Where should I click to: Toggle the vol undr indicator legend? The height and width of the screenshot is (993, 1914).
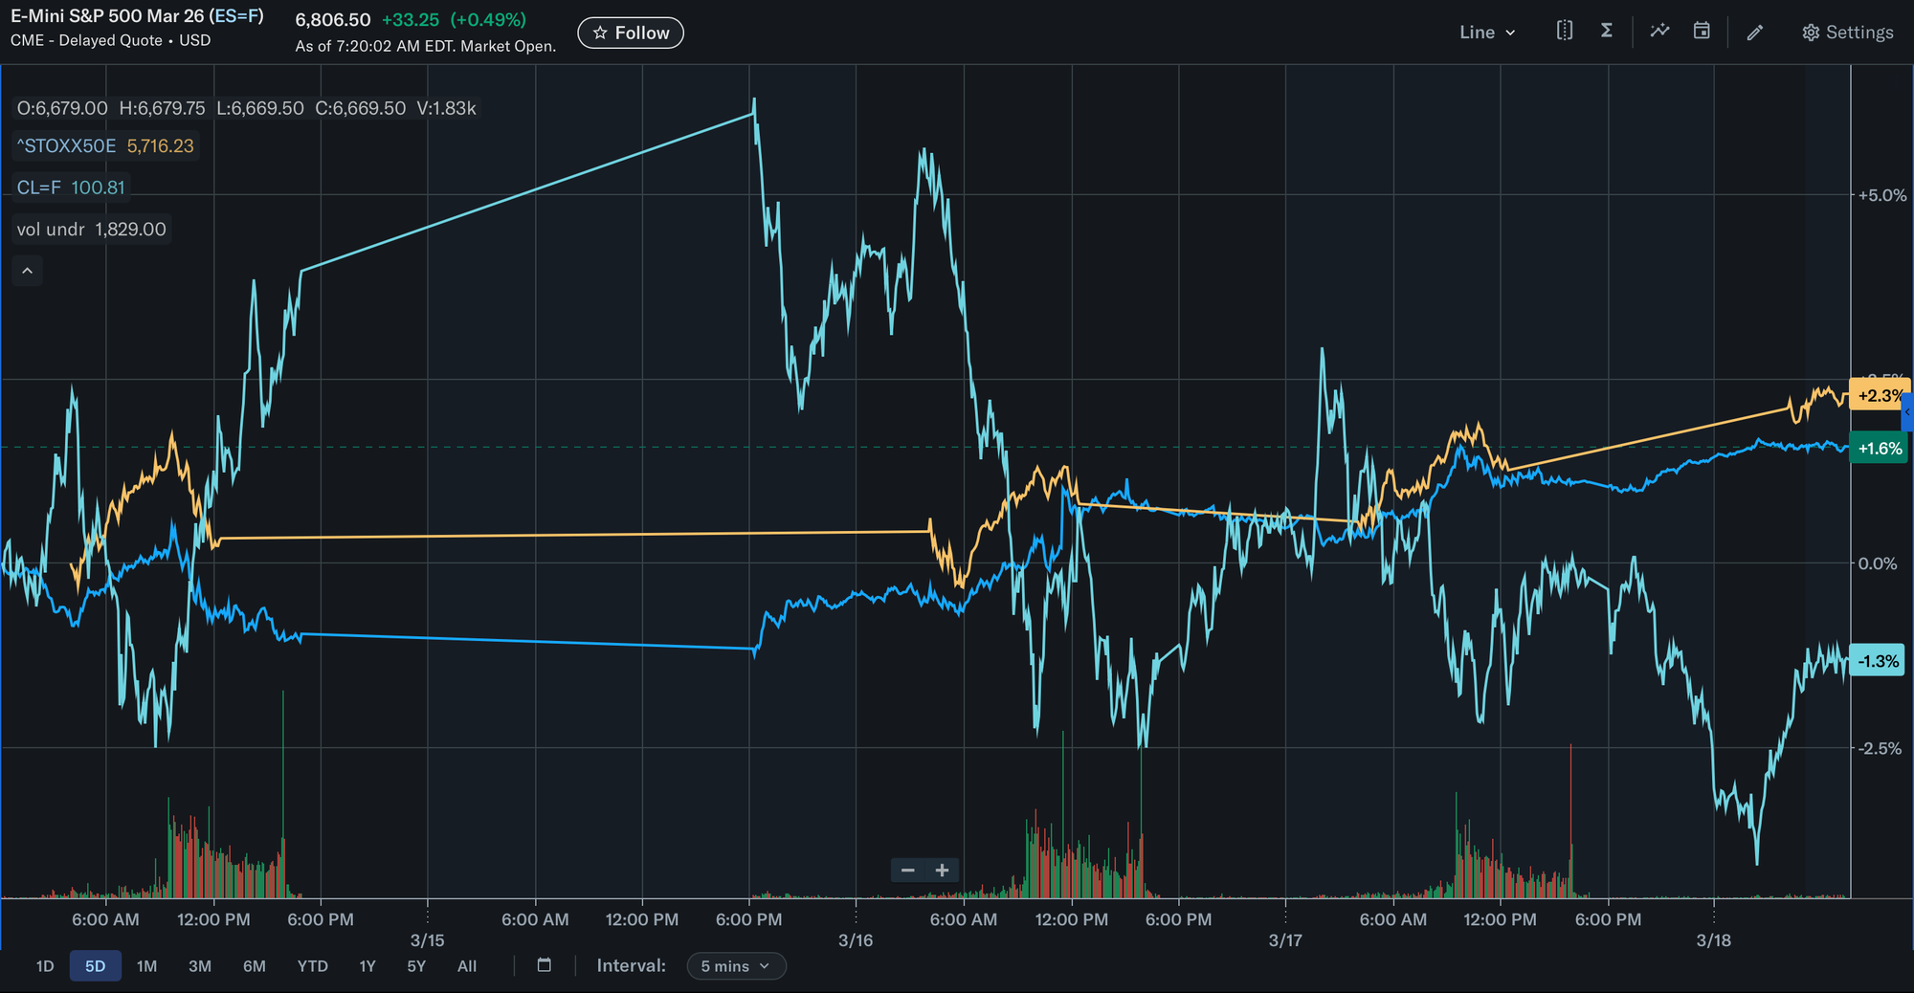click(91, 230)
